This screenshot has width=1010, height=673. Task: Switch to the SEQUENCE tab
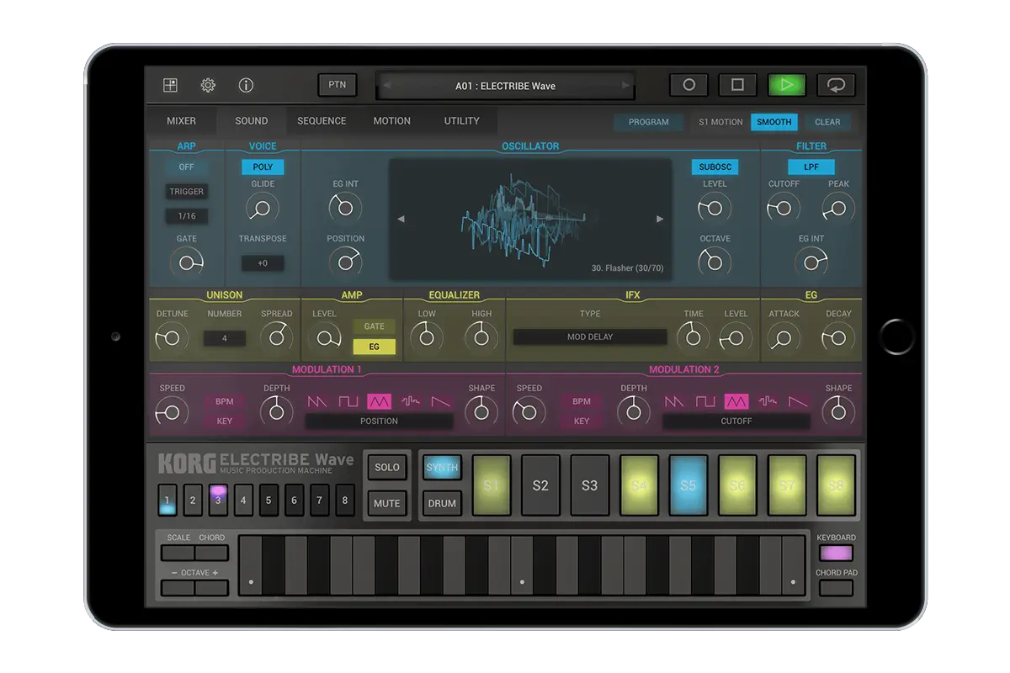click(322, 121)
